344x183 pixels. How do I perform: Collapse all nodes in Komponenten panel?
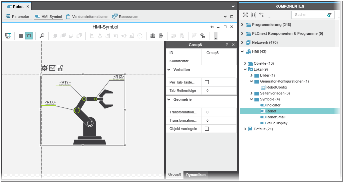253,15
